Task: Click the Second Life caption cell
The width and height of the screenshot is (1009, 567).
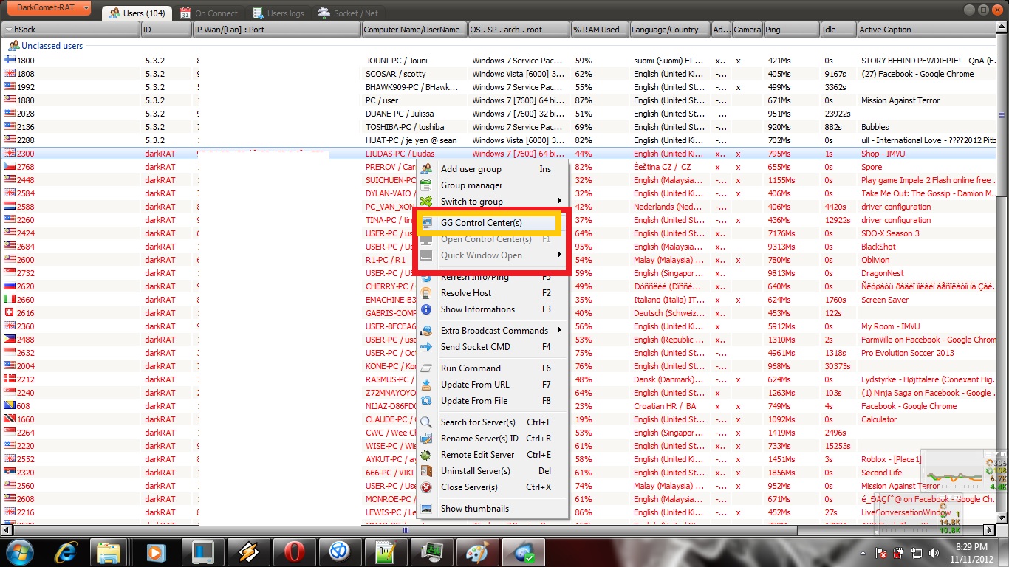Action: tap(881, 472)
